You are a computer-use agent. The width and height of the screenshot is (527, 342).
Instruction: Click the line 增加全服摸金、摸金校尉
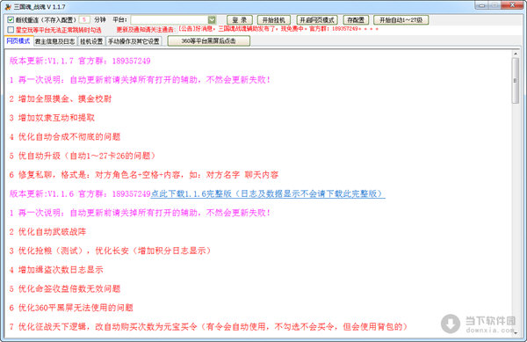(x=61, y=98)
